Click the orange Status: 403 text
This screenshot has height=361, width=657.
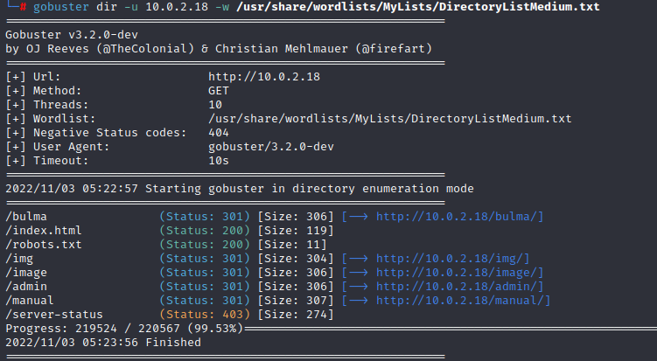[205, 314]
